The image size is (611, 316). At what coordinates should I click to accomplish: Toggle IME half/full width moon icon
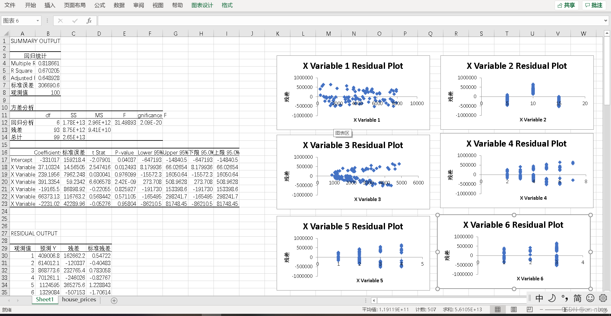(x=552, y=298)
